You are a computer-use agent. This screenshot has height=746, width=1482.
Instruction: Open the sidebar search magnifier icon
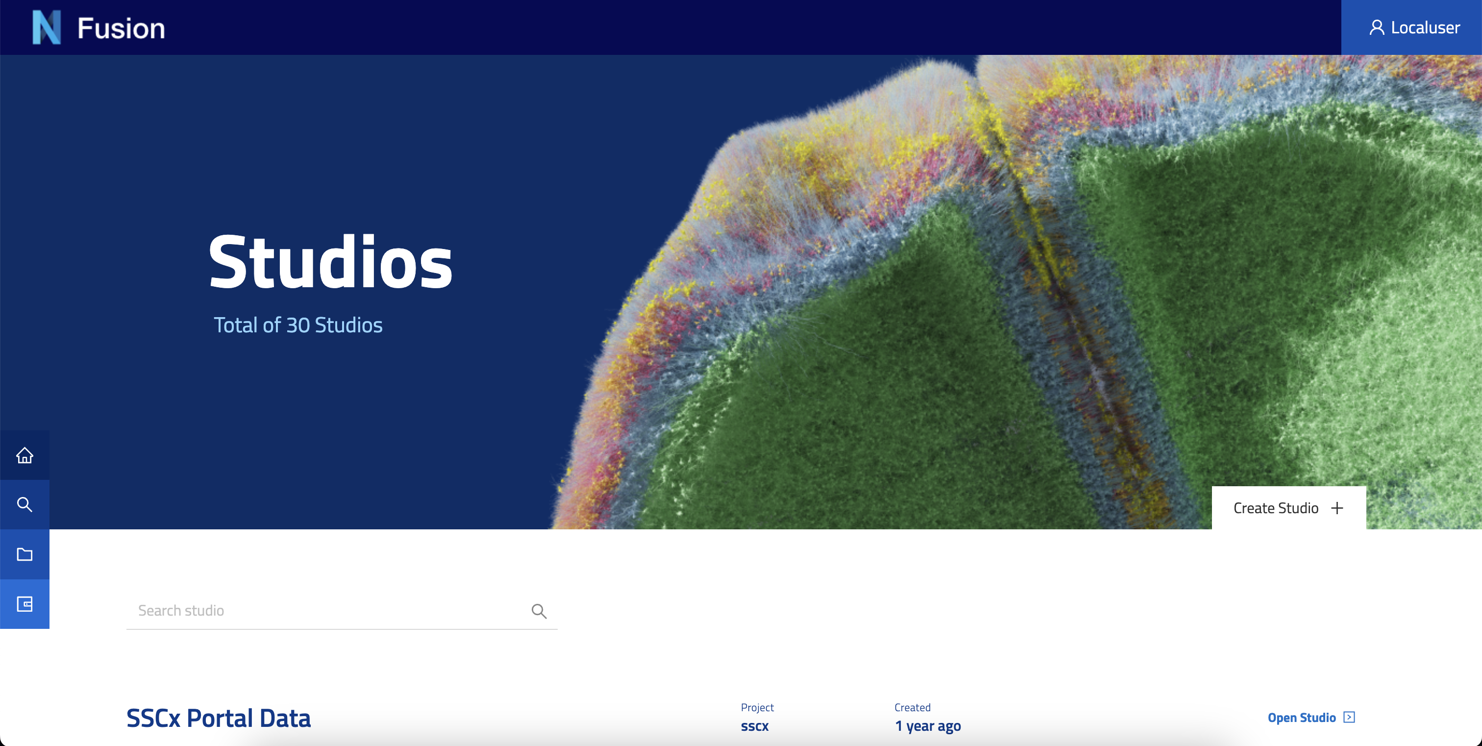coord(25,504)
